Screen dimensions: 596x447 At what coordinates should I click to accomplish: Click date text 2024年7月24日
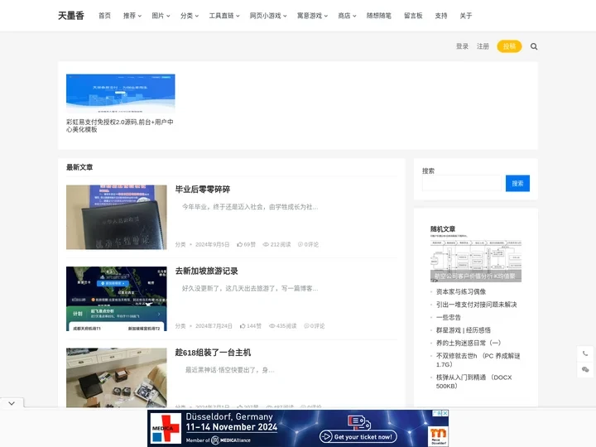click(x=214, y=326)
